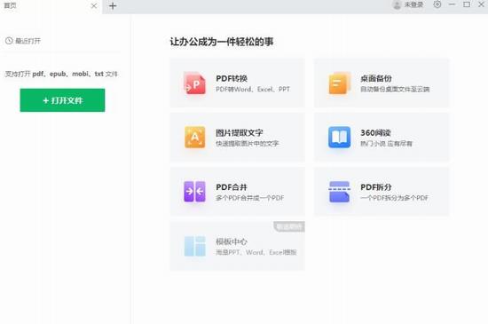Open the settings gear icon in title bar

437,4
